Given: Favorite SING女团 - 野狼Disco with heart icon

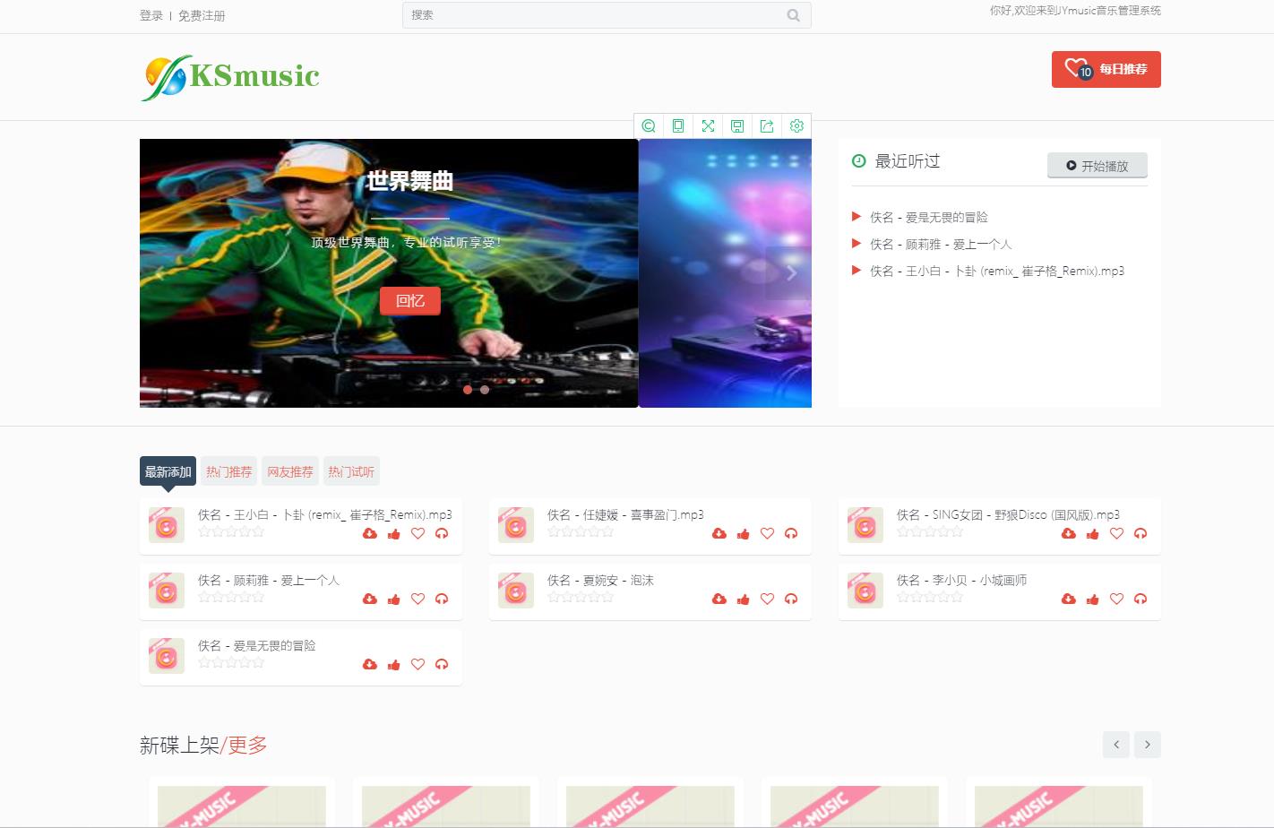Looking at the screenshot, I should click(x=1116, y=534).
